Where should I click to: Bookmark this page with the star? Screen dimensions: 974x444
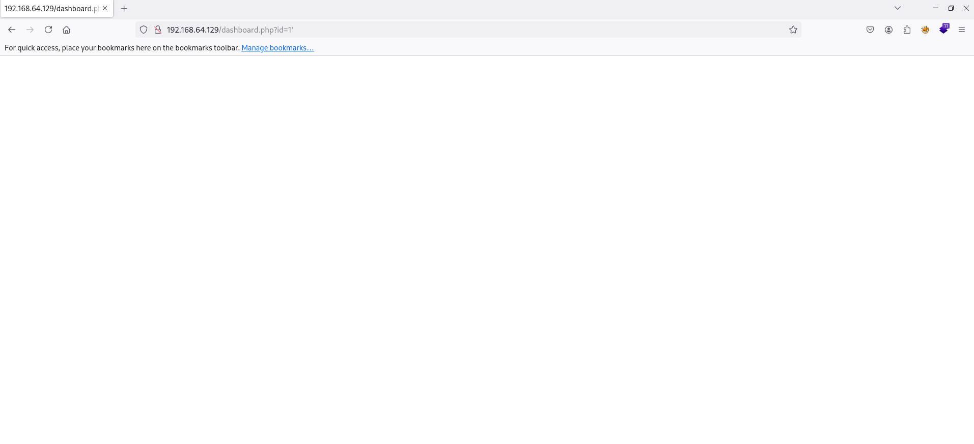[x=793, y=30]
